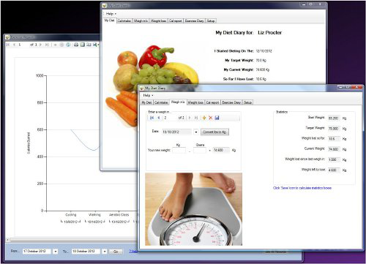366x264 pixels.
Task: Click first page icon in report viewer
Action: [x=8, y=45]
